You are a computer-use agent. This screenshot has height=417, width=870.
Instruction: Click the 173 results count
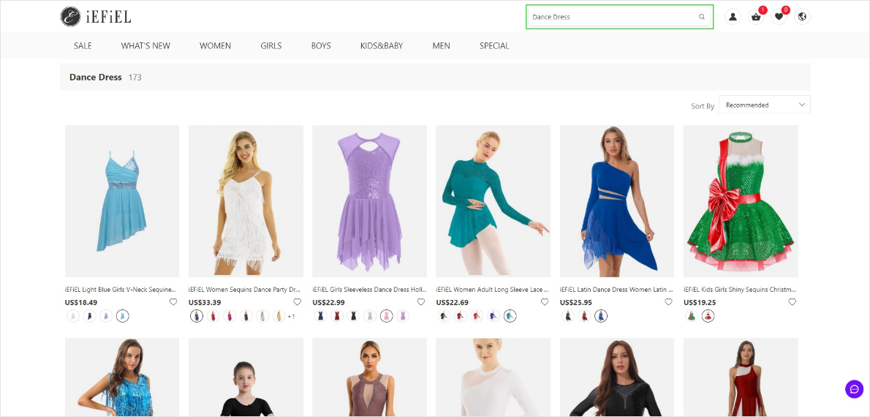(135, 77)
